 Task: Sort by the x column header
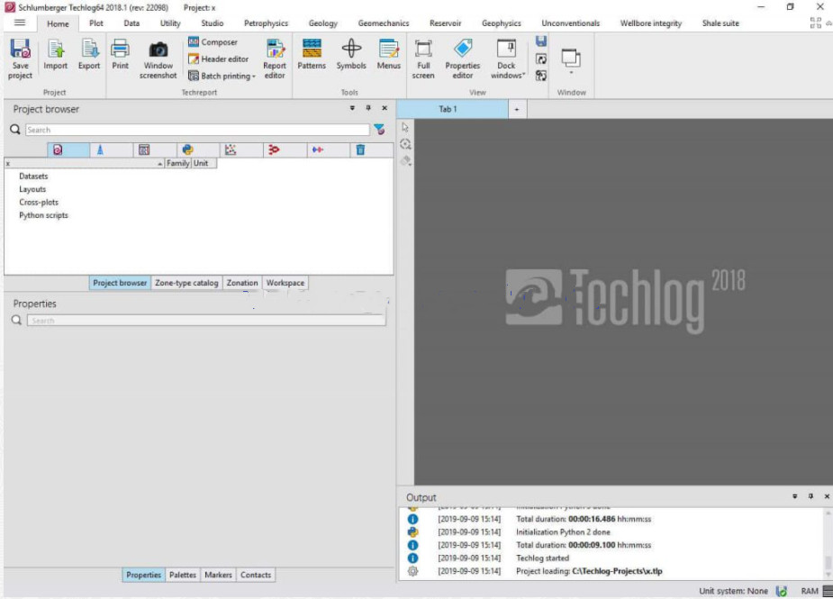tap(85, 163)
